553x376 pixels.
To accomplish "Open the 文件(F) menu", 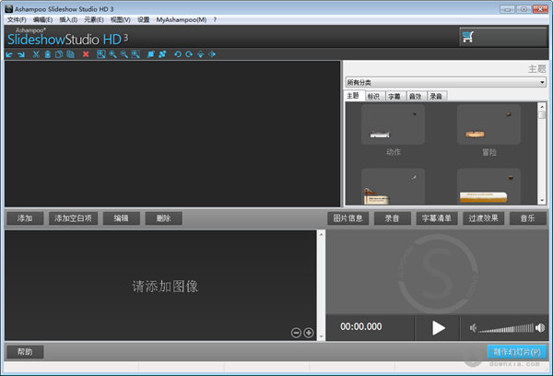I will click(x=17, y=19).
